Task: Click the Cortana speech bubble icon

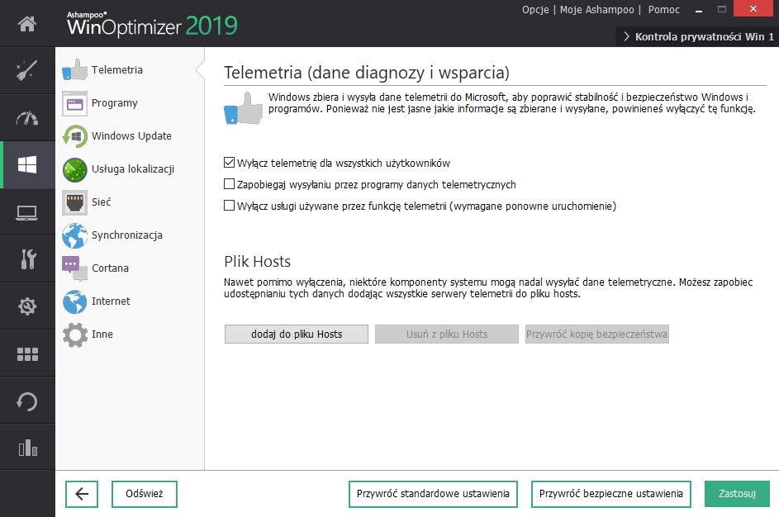Action: (74, 268)
